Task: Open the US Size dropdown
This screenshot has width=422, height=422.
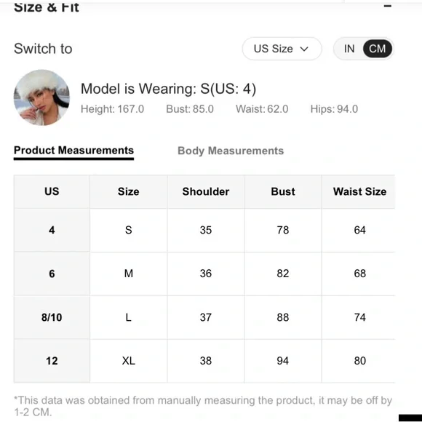Action: coord(282,49)
